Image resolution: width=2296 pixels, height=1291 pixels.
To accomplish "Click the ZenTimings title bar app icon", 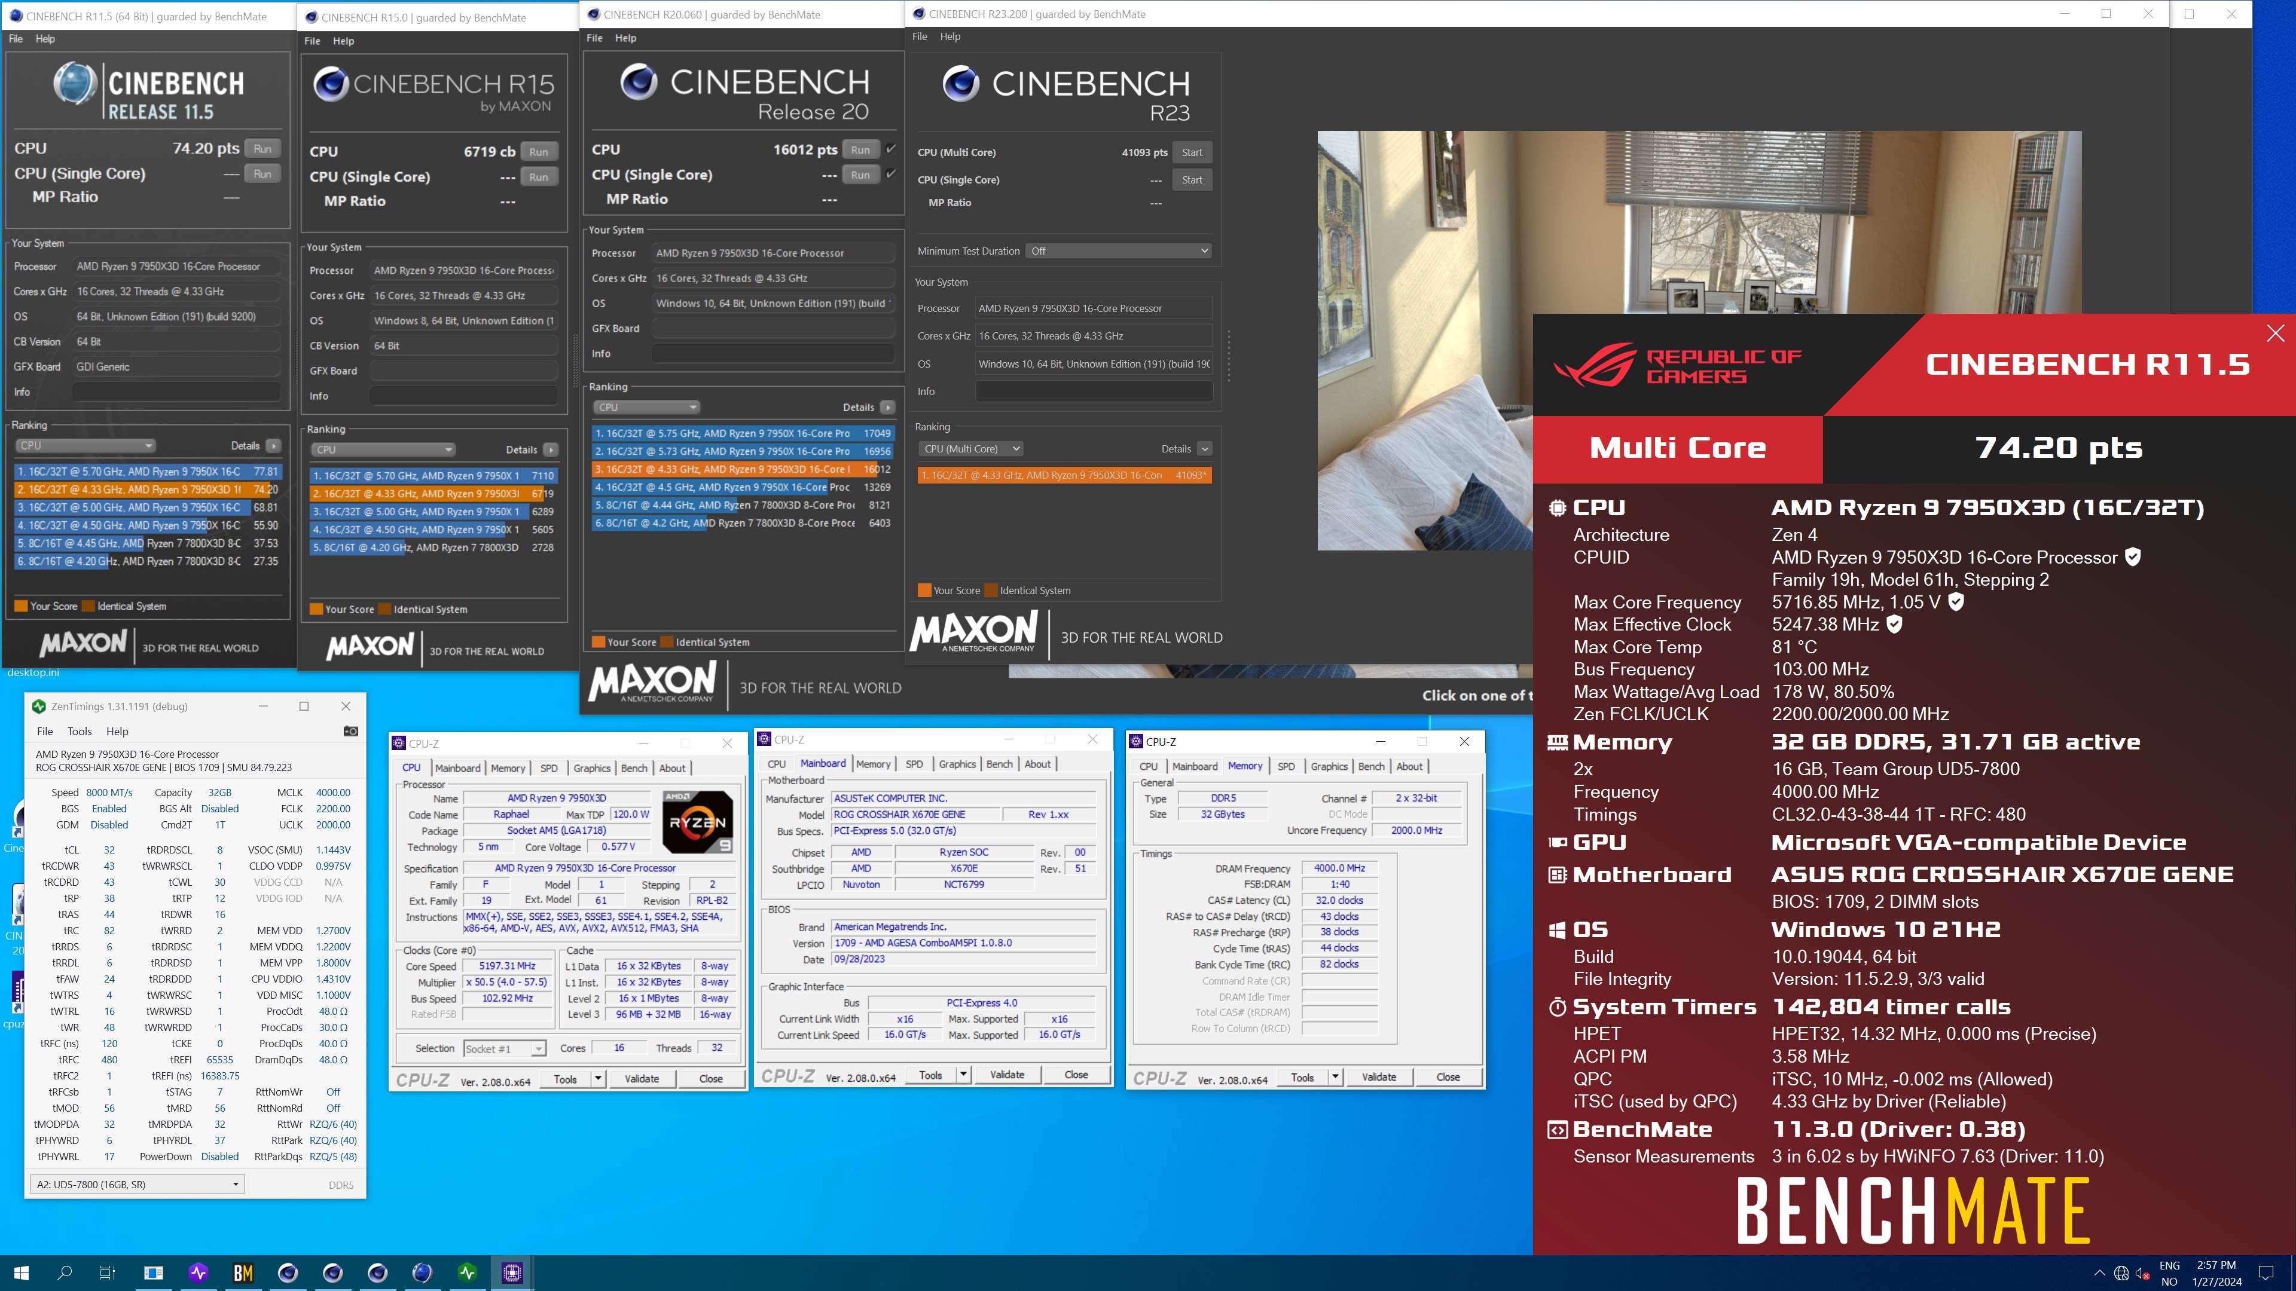I will [x=39, y=706].
